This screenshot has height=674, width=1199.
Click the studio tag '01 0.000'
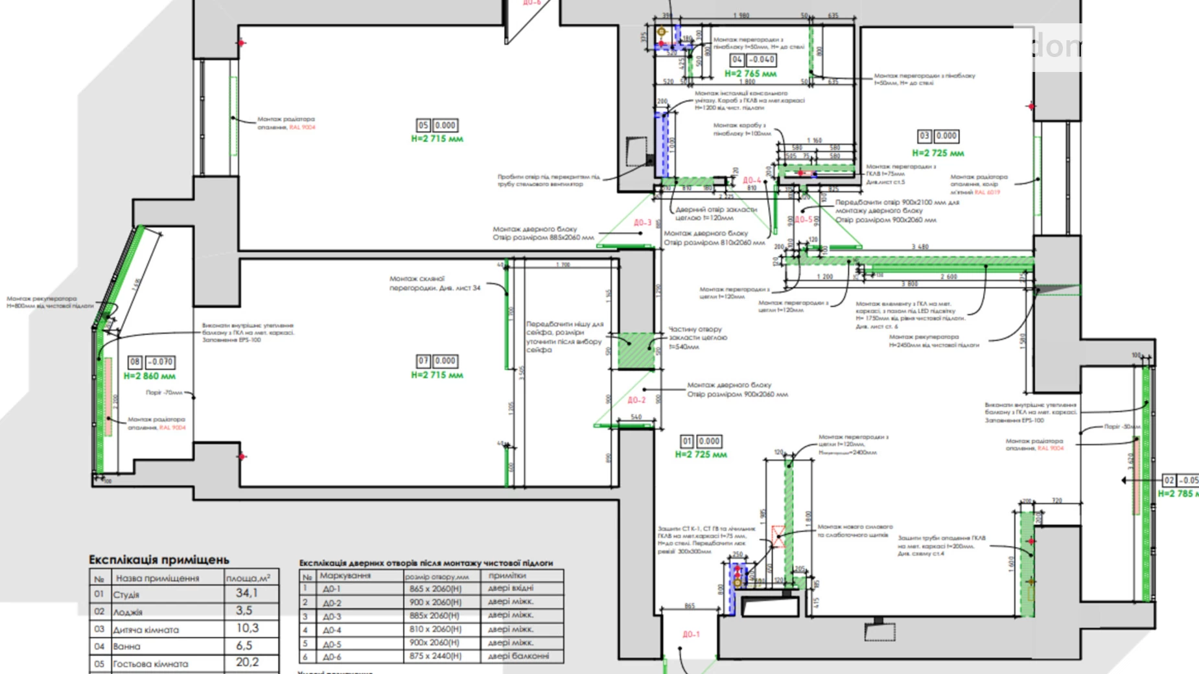[x=701, y=441]
